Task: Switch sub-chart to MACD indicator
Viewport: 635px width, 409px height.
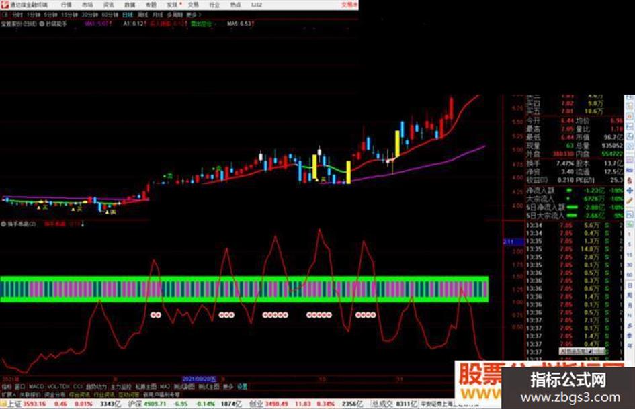Action: (36, 387)
